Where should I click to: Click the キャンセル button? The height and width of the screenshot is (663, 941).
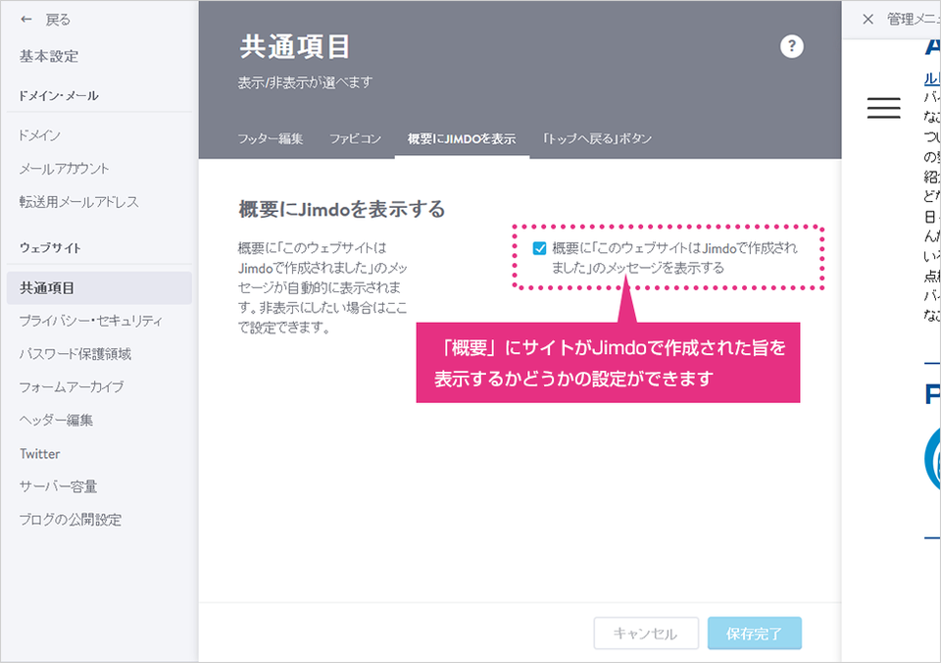(646, 633)
